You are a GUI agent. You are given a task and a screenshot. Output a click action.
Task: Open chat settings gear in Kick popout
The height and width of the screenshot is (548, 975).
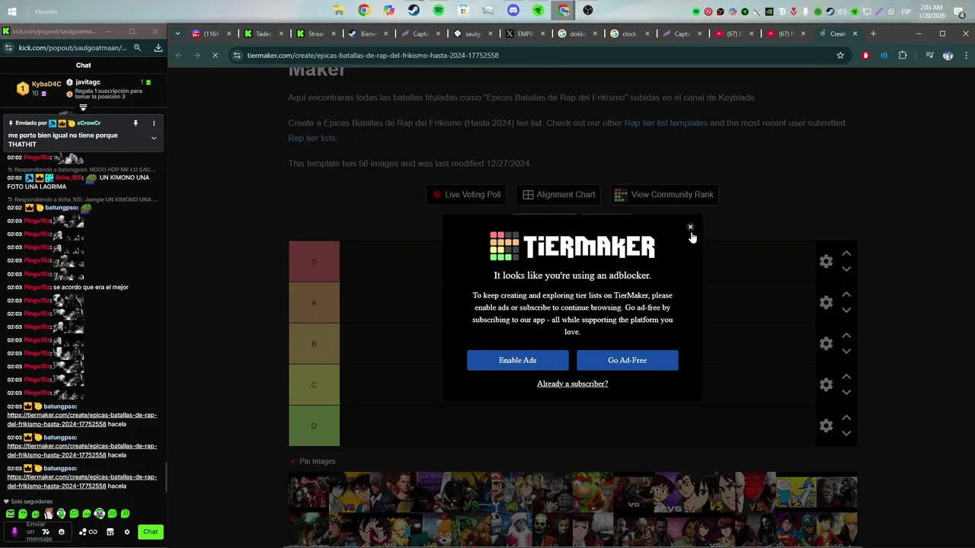tap(127, 532)
